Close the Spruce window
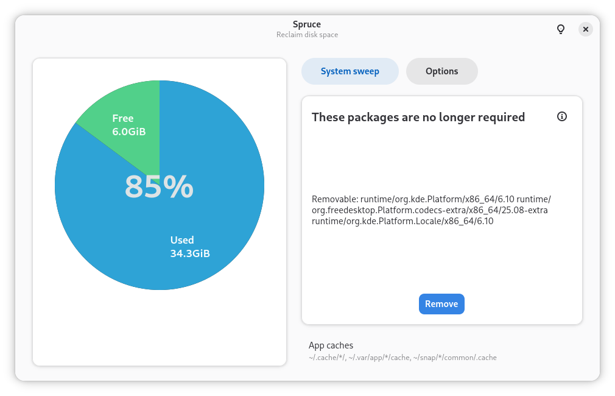The width and height of the screenshot is (615, 396). (586, 29)
